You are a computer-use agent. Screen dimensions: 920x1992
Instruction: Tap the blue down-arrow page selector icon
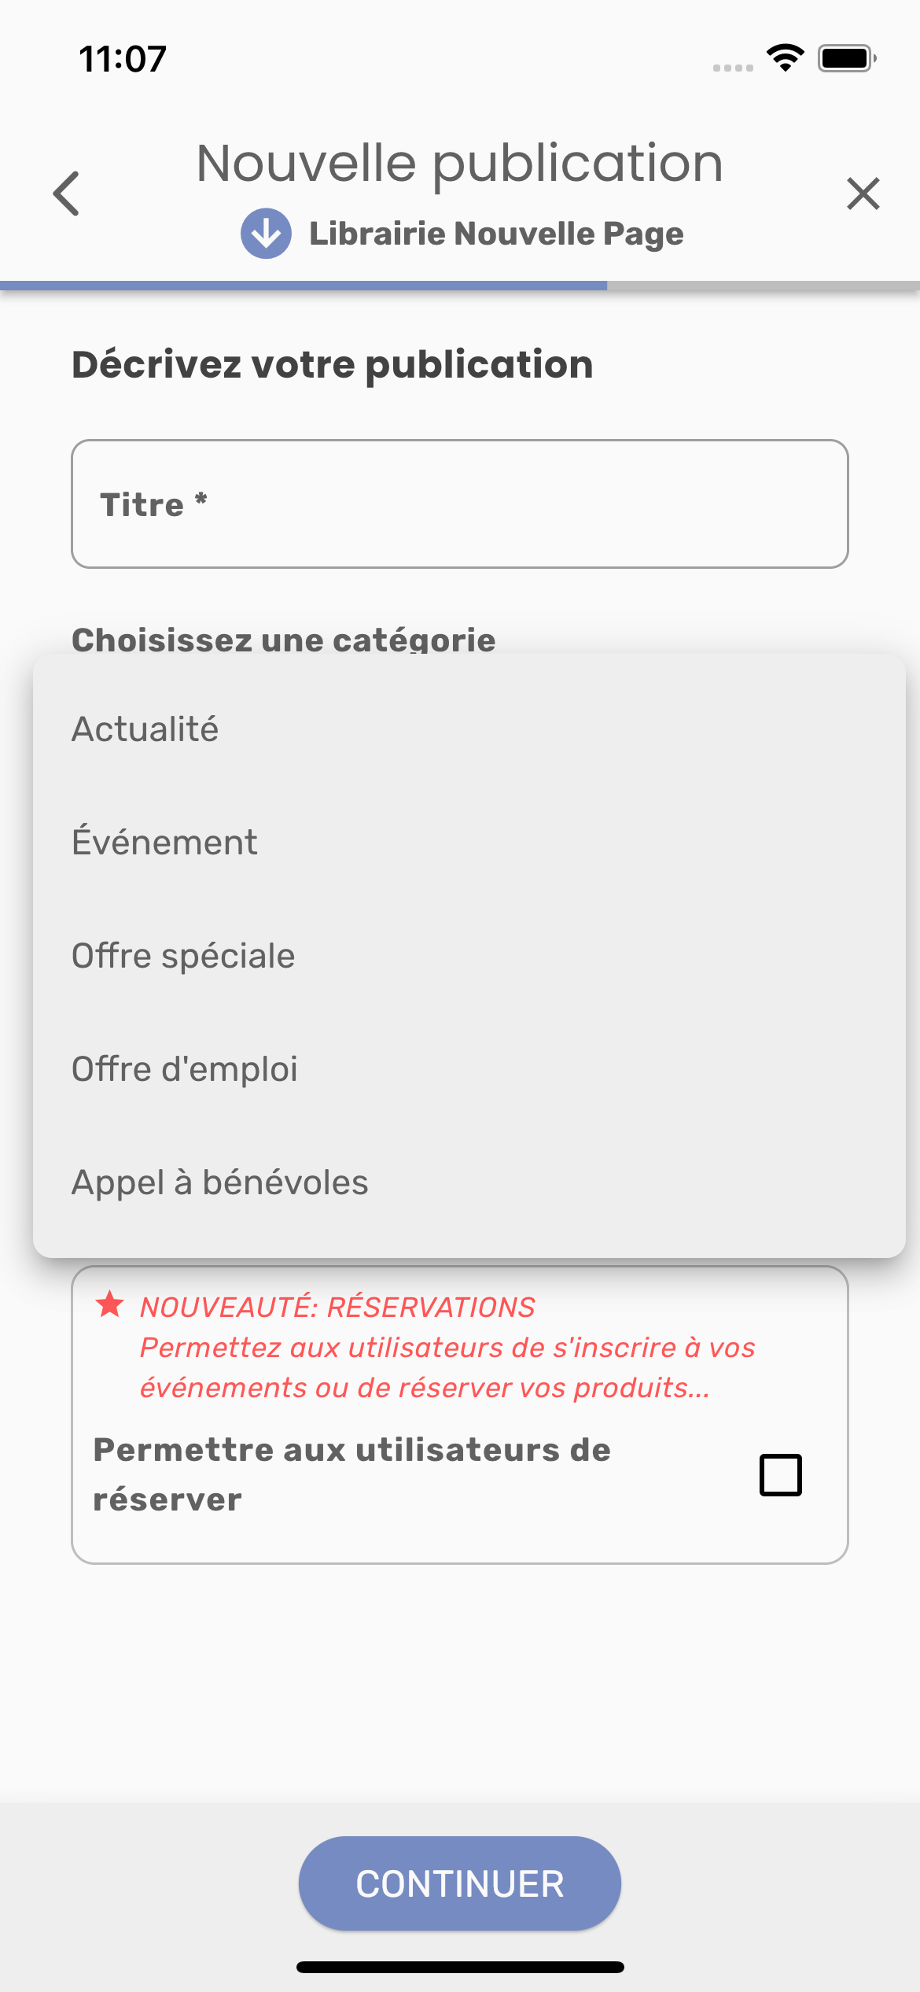266,234
